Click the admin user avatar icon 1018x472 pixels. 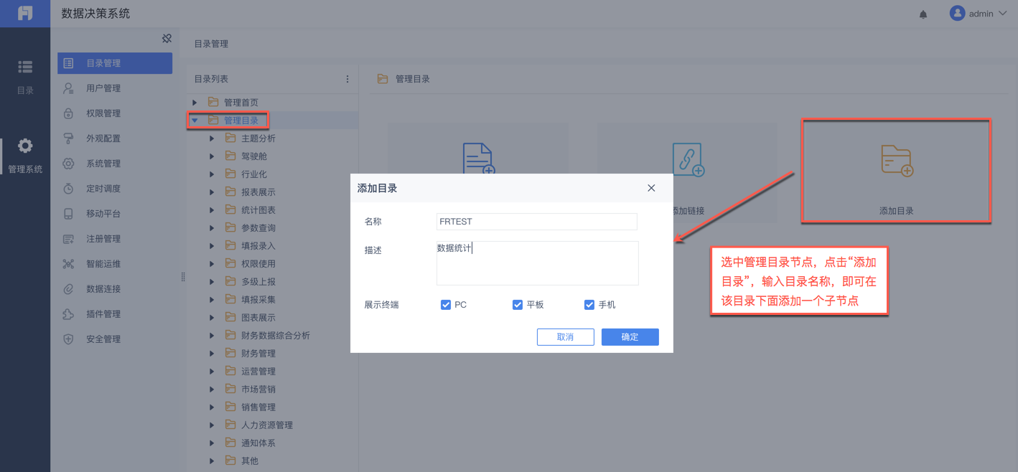pyautogui.click(x=957, y=14)
